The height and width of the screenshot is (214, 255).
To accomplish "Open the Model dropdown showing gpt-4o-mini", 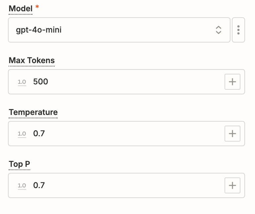I will [113, 30].
